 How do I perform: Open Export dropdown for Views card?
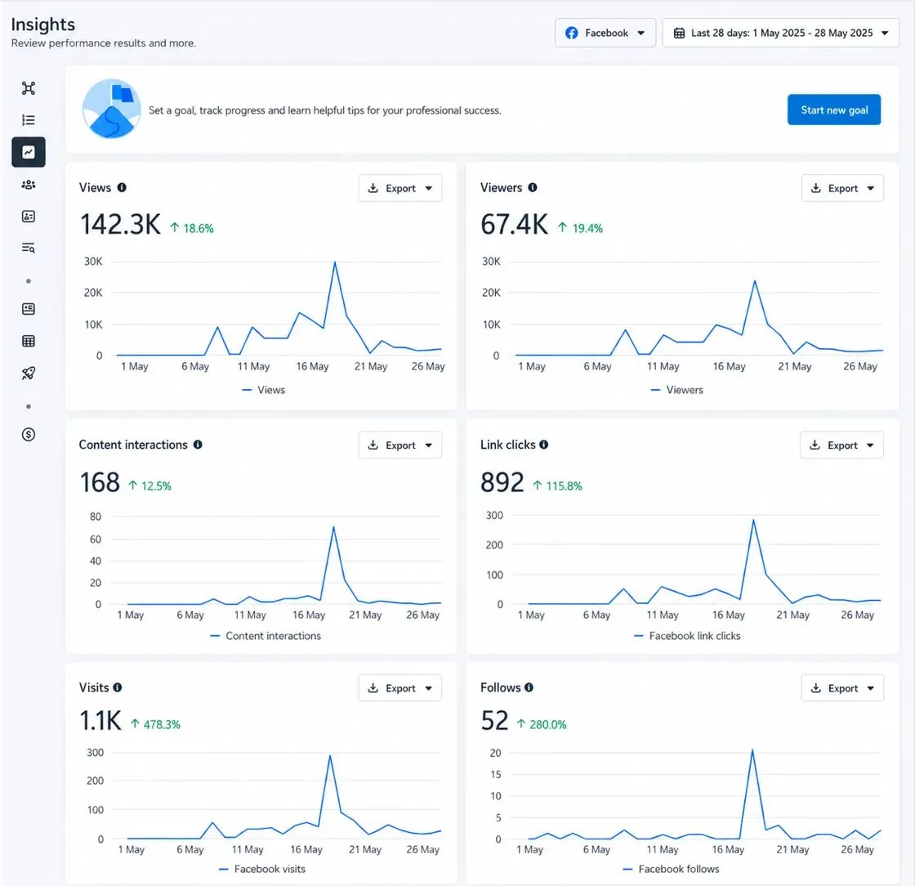399,188
